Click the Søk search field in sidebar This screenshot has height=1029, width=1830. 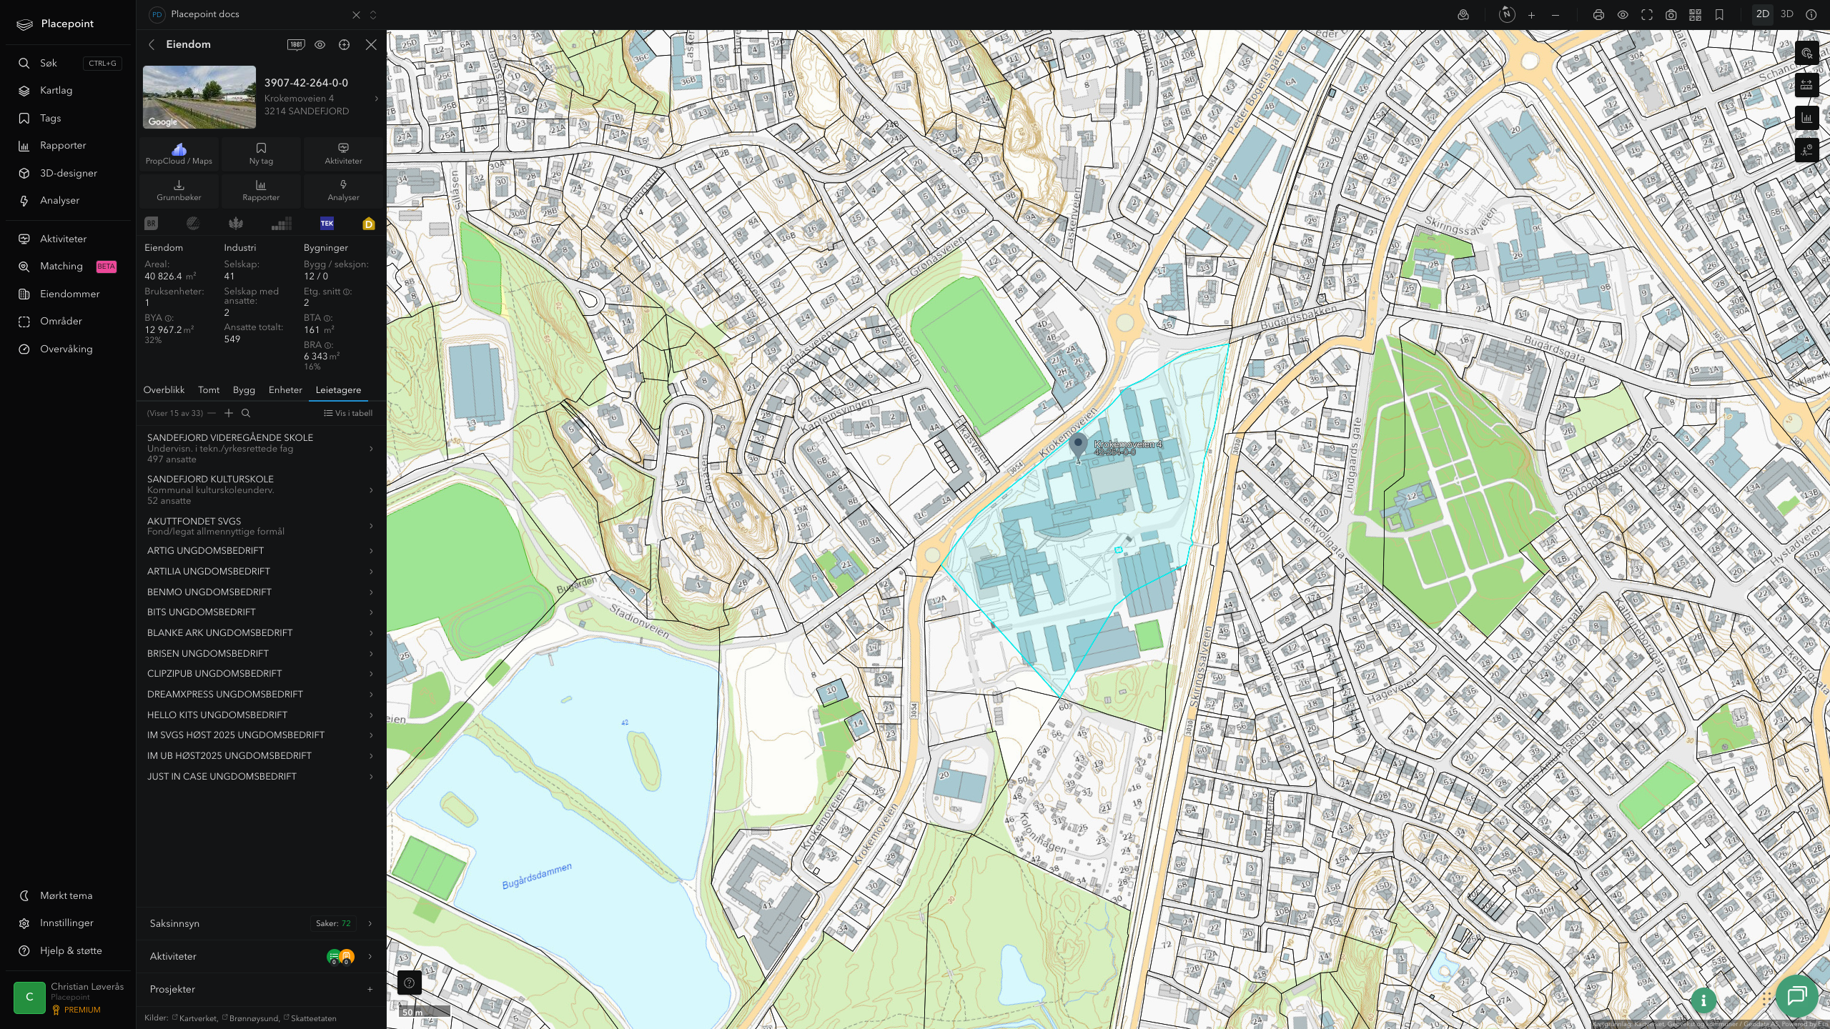tap(69, 64)
